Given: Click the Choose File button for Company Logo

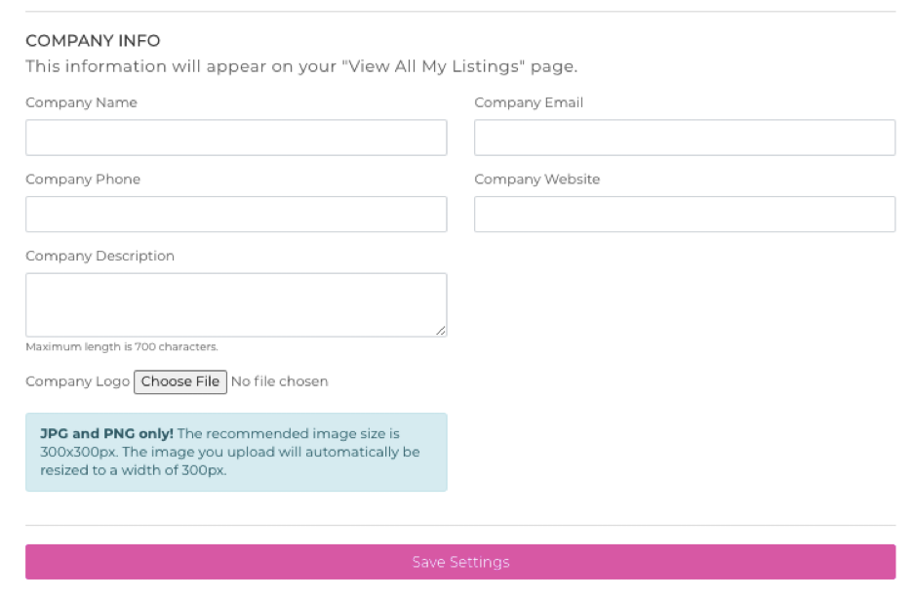Looking at the screenshot, I should (x=179, y=381).
